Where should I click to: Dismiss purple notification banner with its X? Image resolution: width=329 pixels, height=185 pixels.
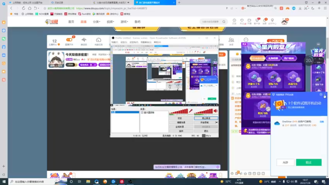click(x=218, y=167)
